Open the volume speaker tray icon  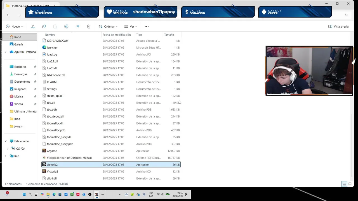[x=162, y=194]
